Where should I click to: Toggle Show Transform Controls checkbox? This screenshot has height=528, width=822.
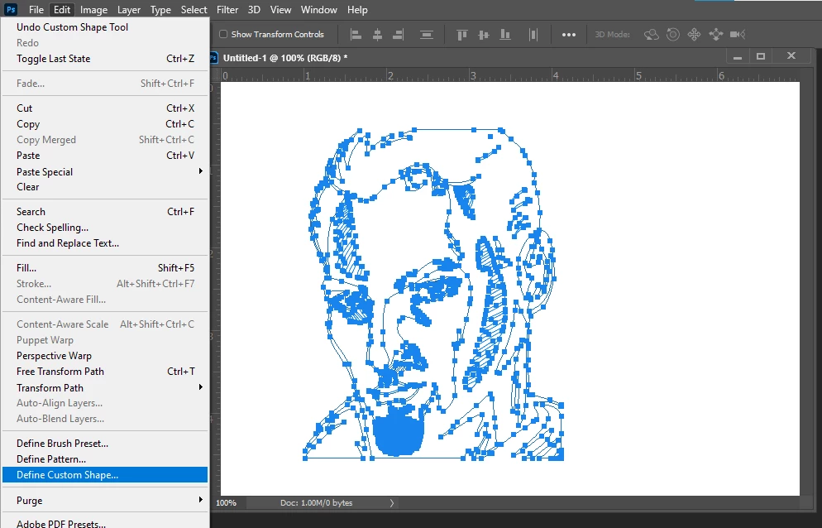223,34
